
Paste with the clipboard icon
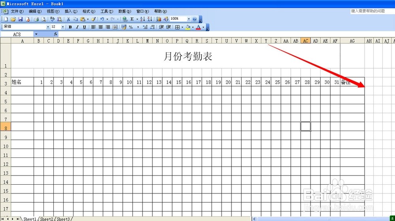coord(83,19)
